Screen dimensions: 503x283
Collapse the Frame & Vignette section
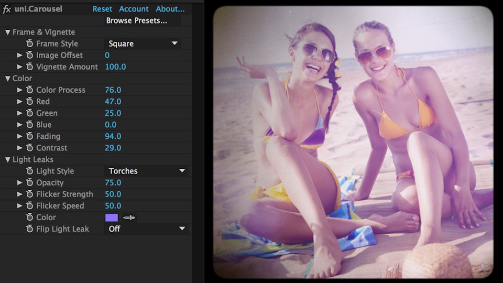(x=7, y=32)
